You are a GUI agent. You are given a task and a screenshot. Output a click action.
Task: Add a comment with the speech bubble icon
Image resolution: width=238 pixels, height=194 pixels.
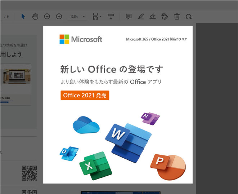point(129,17)
